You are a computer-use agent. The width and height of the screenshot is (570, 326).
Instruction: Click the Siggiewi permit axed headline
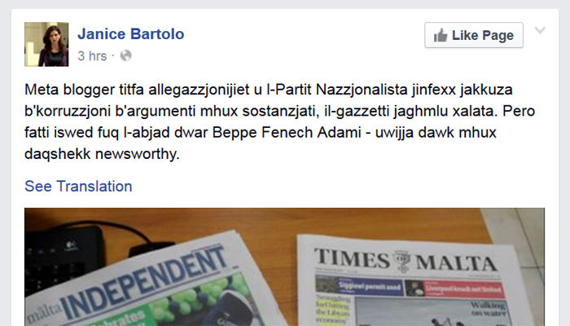370,287
